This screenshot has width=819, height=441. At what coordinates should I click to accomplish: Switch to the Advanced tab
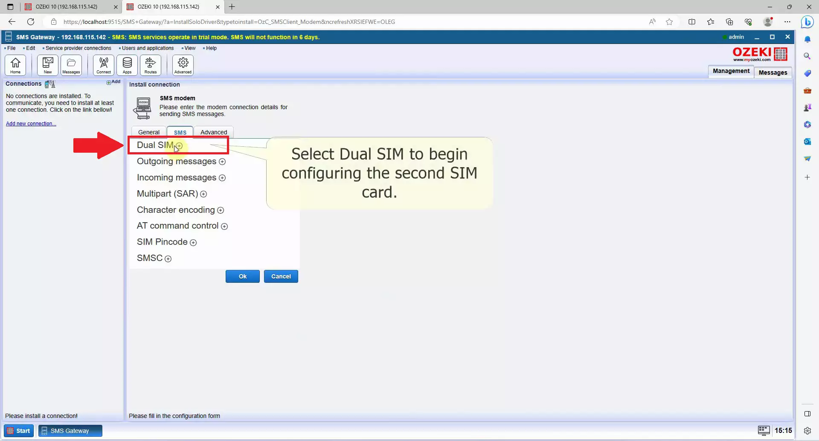click(214, 132)
